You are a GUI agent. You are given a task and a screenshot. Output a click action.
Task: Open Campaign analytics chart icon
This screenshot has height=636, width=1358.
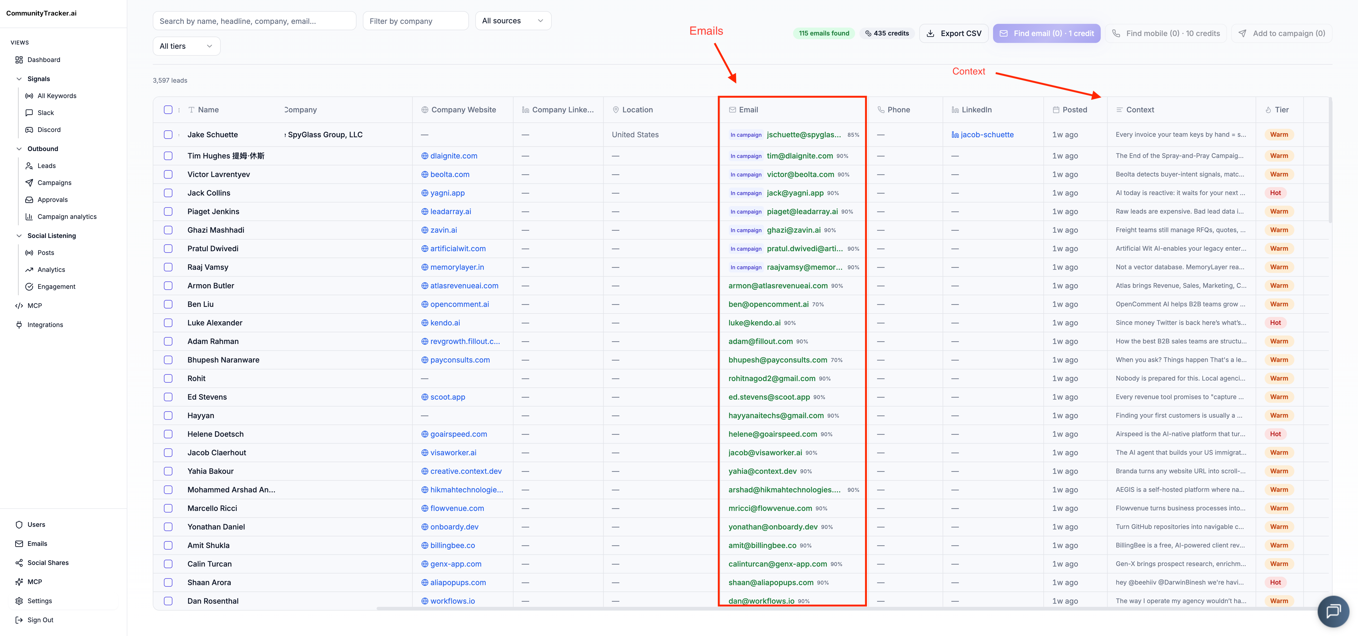coord(29,217)
